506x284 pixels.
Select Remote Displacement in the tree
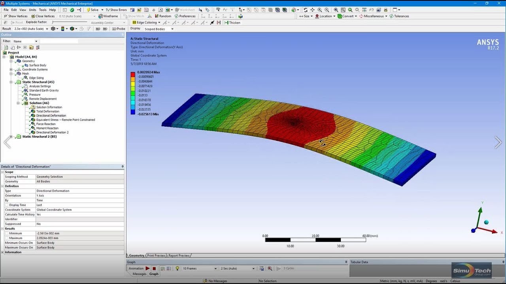pyautogui.click(x=43, y=99)
